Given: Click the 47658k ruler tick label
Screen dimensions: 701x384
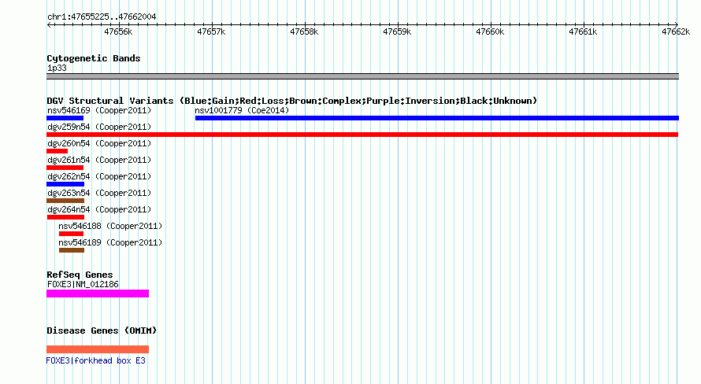Looking at the screenshot, I should (304, 31).
